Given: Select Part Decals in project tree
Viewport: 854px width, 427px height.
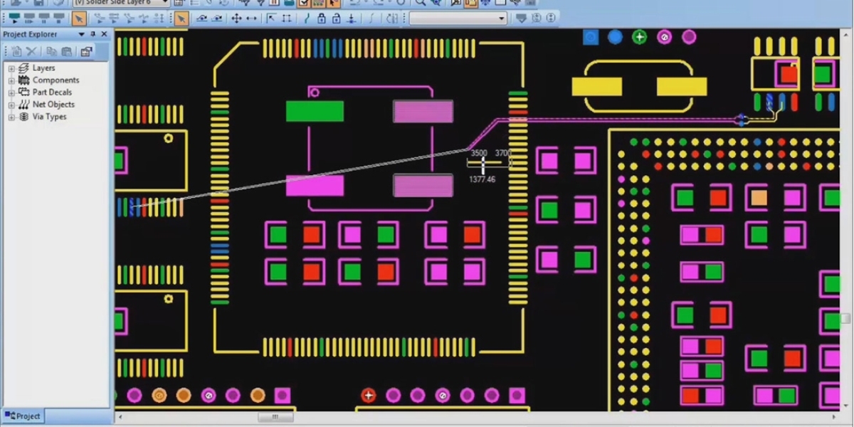Looking at the screenshot, I should (52, 93).
